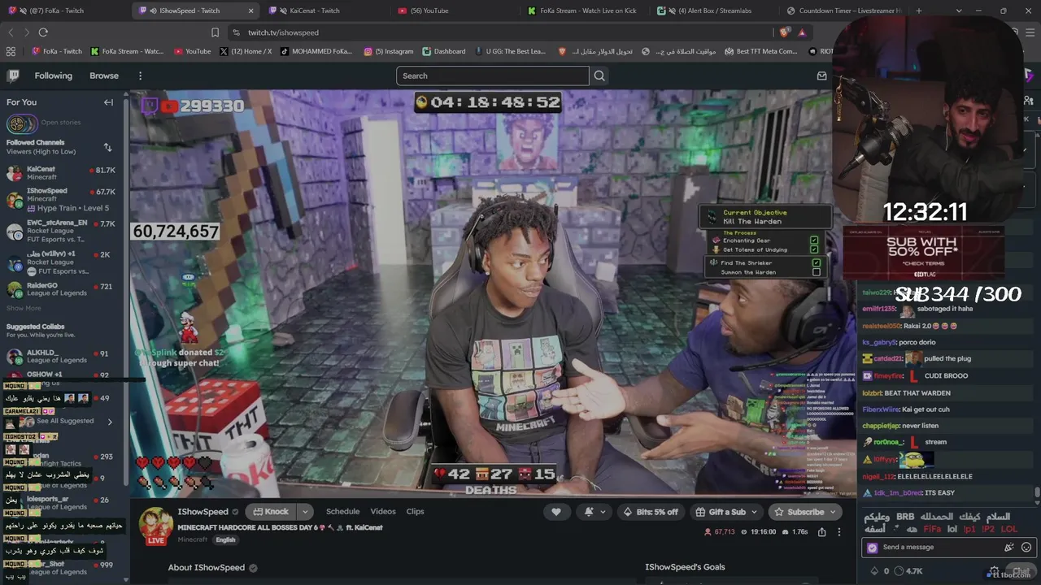Go to Twitch home via logo
The width and height of the screenshot is (1041, 585).
pos(13,76)
